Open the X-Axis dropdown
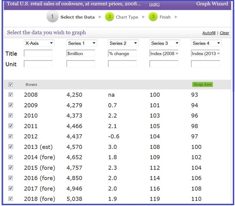The width and height of the screenshot is (235, 206). [39, 43]
